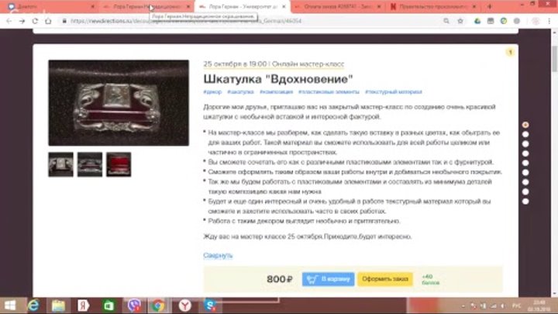The image size is (558, 314).
Task: Open the new tab plus button
Action: [490, 6]
